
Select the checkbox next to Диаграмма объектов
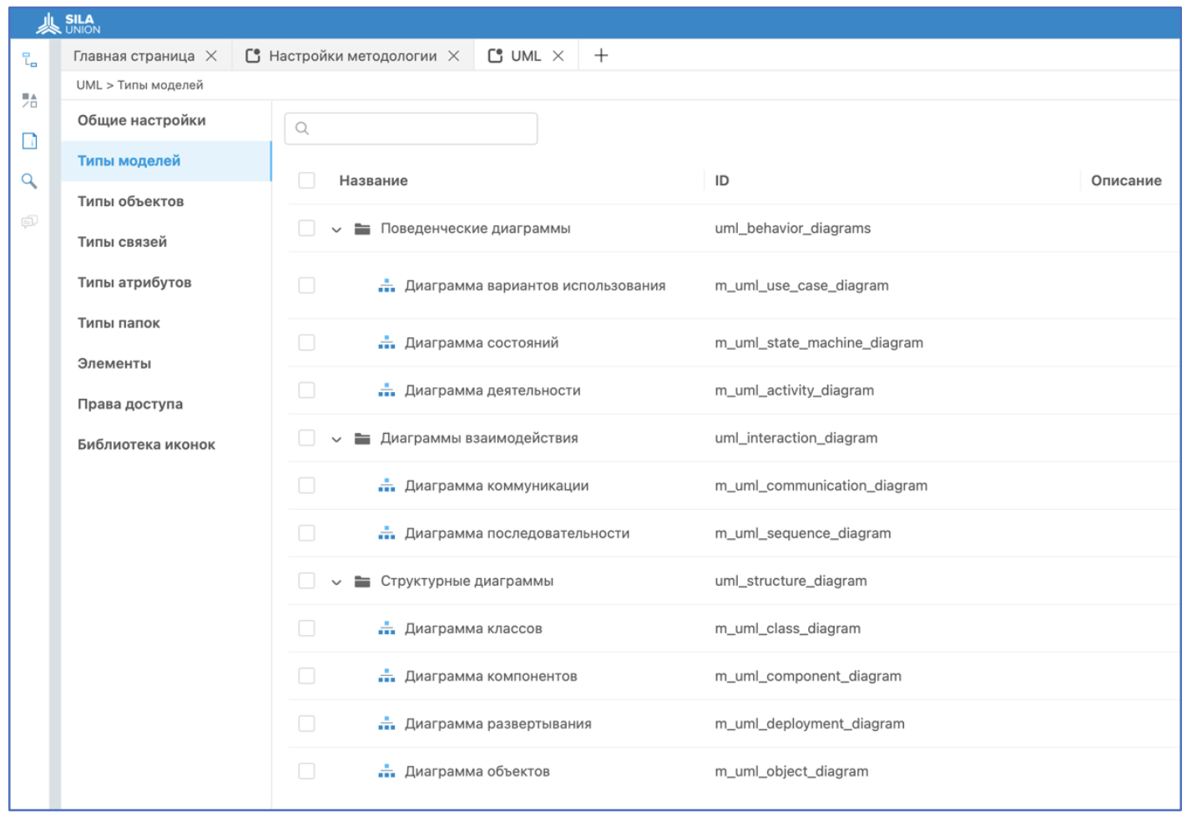[307, 772]
